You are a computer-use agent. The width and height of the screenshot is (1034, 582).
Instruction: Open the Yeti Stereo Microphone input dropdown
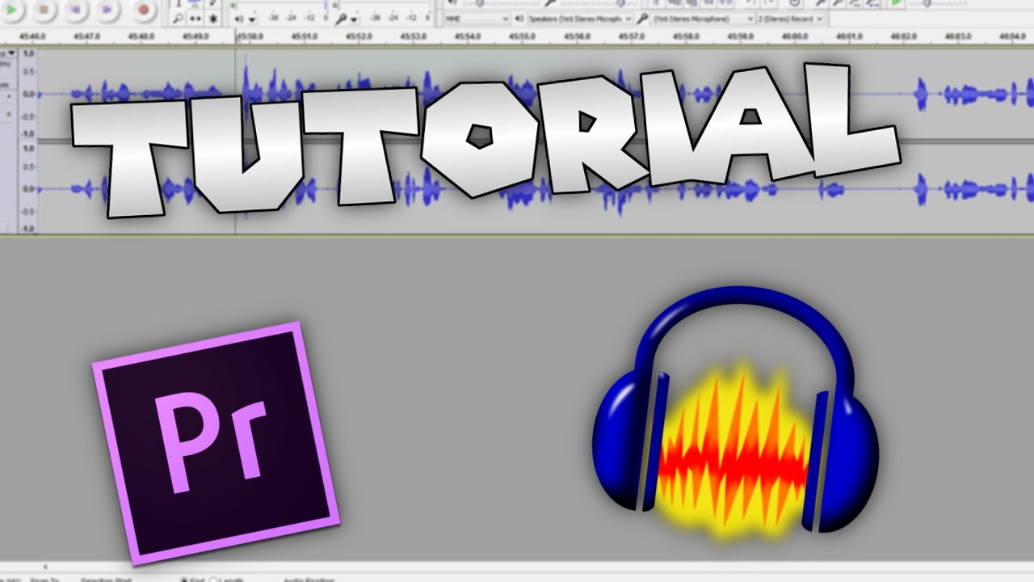point(703,19)
